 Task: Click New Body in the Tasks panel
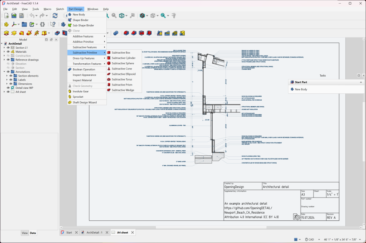pos(301,89)
